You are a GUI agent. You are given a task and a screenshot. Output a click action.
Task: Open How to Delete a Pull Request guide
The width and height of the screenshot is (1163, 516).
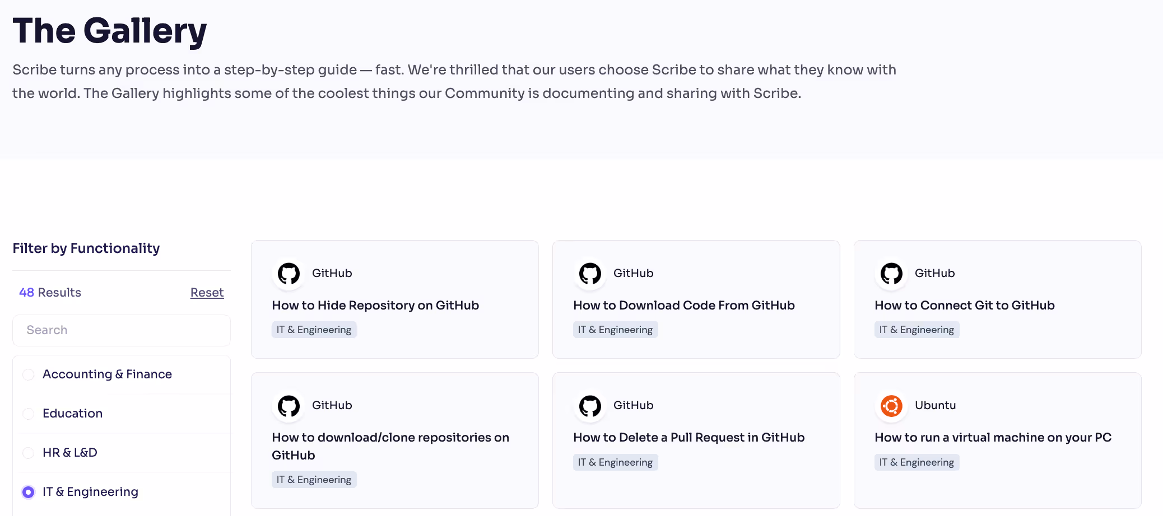pos(689,438)
